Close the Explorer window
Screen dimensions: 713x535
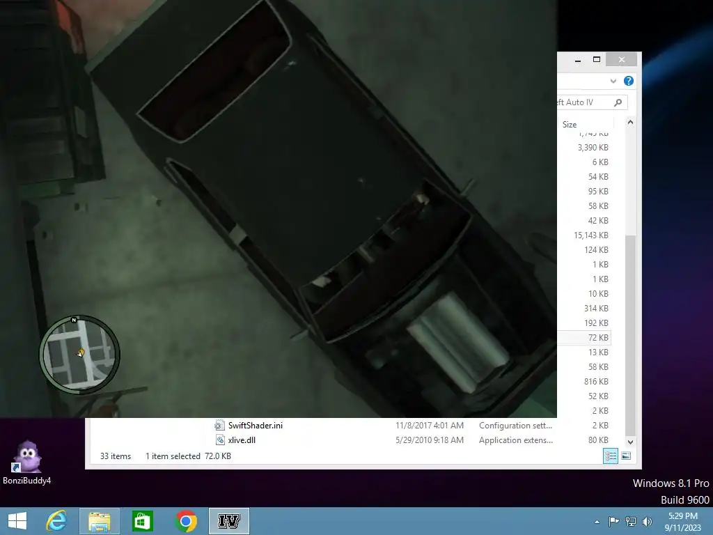point(622,60)
